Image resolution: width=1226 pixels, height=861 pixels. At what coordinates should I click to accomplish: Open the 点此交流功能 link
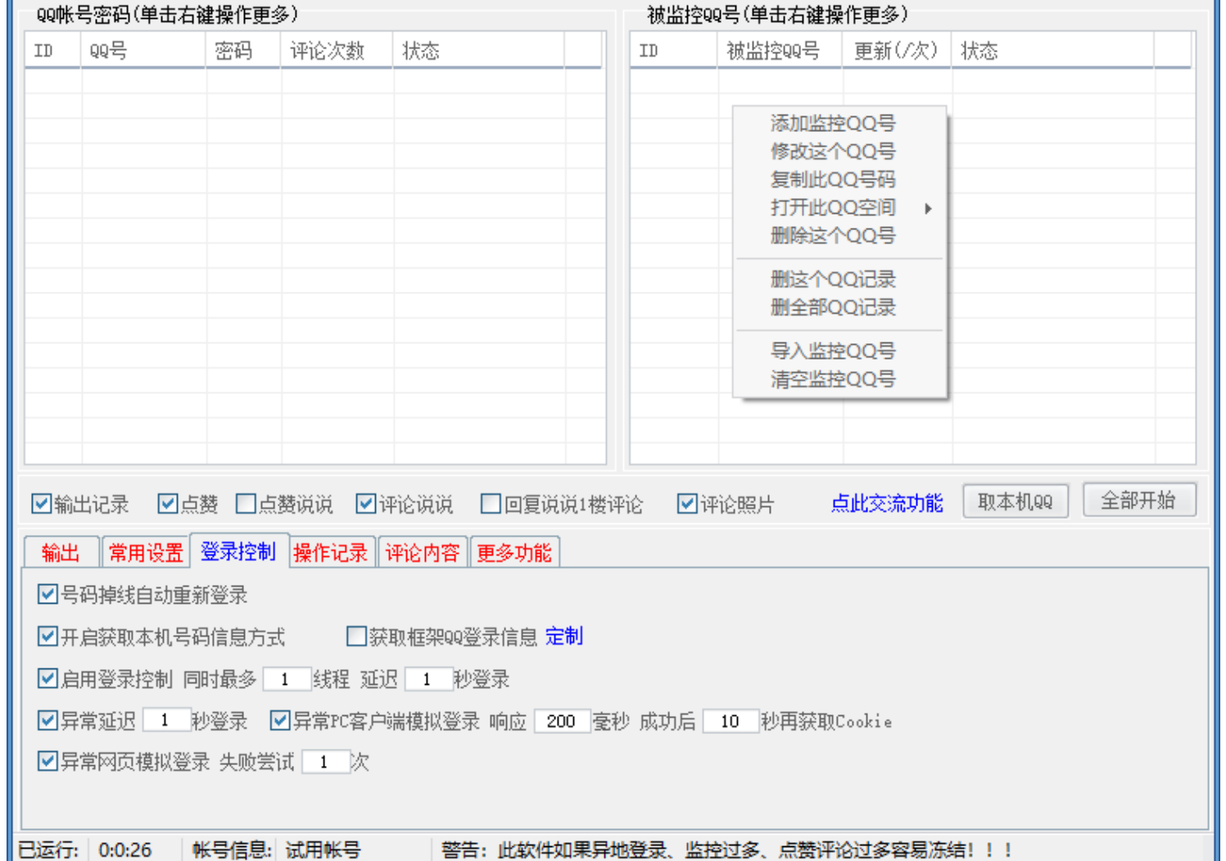(887, 503)
